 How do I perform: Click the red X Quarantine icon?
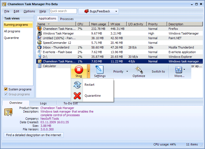click(77, 96)
